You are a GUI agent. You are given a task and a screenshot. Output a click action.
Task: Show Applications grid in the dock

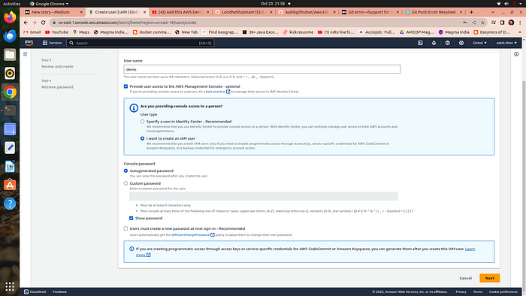point(10,287)
